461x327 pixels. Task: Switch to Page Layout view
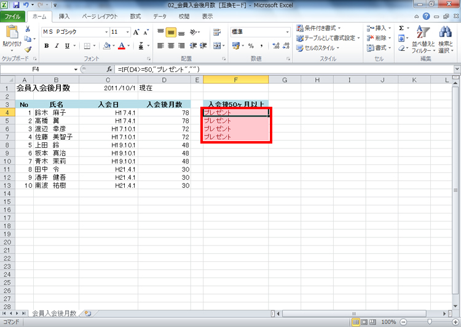[364, 322]
